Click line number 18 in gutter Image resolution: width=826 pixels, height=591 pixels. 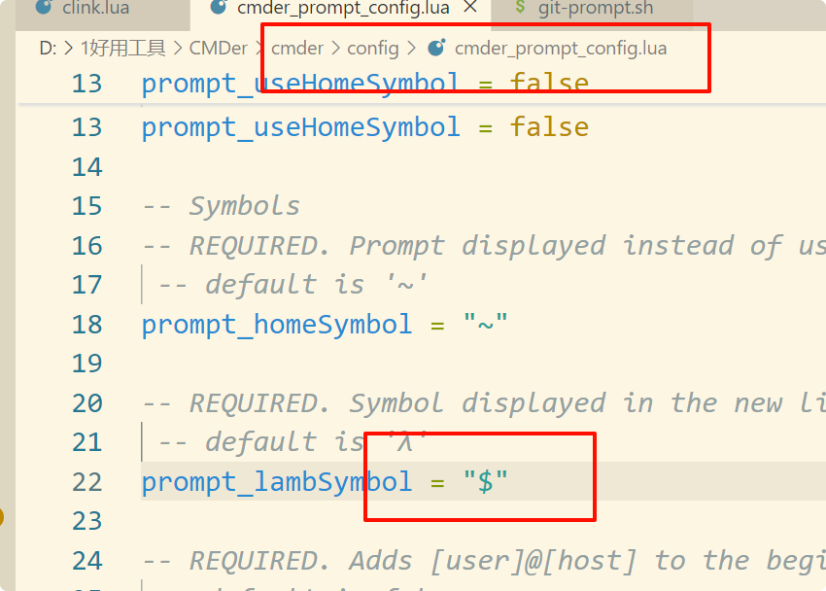click(x=86, y=325)
